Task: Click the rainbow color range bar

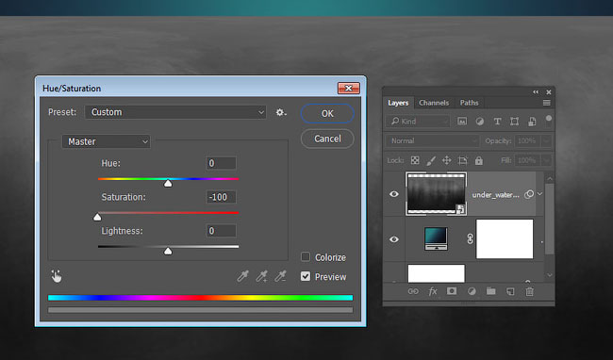Action: [200, 298]
